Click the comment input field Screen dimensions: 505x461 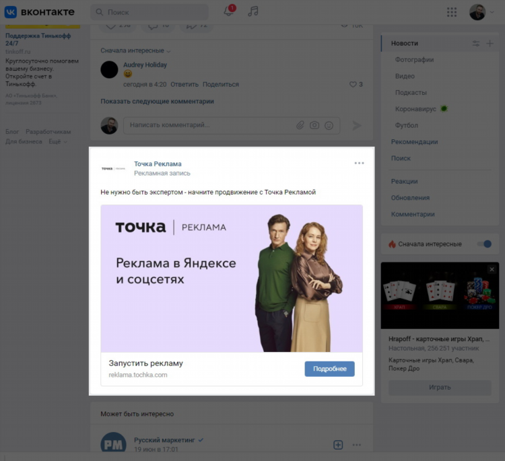(x=232, y=125)
